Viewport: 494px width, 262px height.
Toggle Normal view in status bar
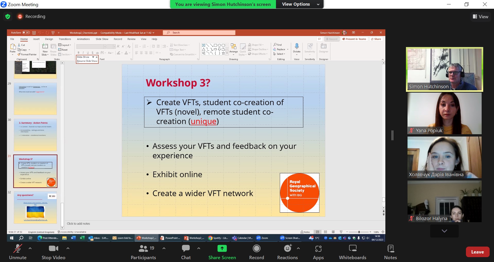318,232
